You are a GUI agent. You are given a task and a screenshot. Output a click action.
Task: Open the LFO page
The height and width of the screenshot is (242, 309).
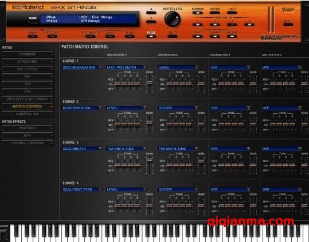click(x=28, y=92)
